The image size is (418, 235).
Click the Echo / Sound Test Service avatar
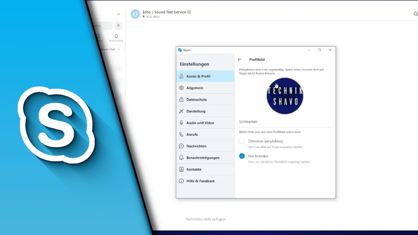(x=135, y=14)
